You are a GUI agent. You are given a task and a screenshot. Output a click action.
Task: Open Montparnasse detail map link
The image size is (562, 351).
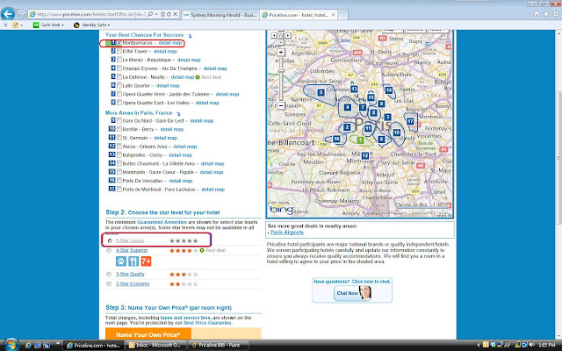click(x=170, y=43)
